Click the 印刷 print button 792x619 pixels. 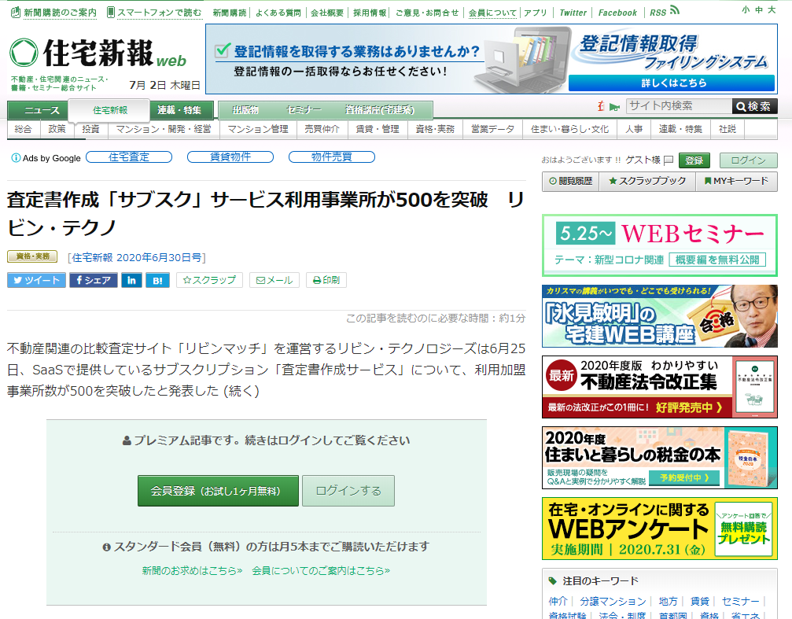point(326,280)
